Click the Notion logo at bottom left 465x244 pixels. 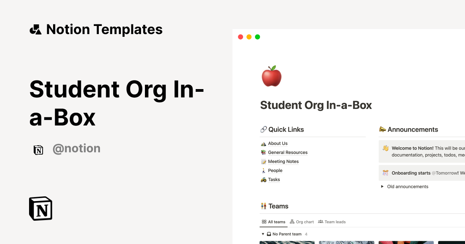pyautogui.click(x=40, y=208)
